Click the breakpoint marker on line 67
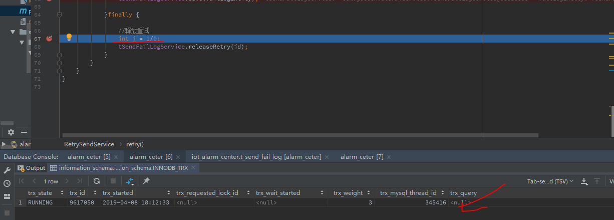614x220 pixels. pyautogui.click(x=49, y=38)
